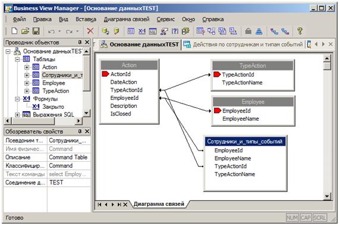Close the Проводник объектов panel
340x226 pixels.
pos(87,42)
